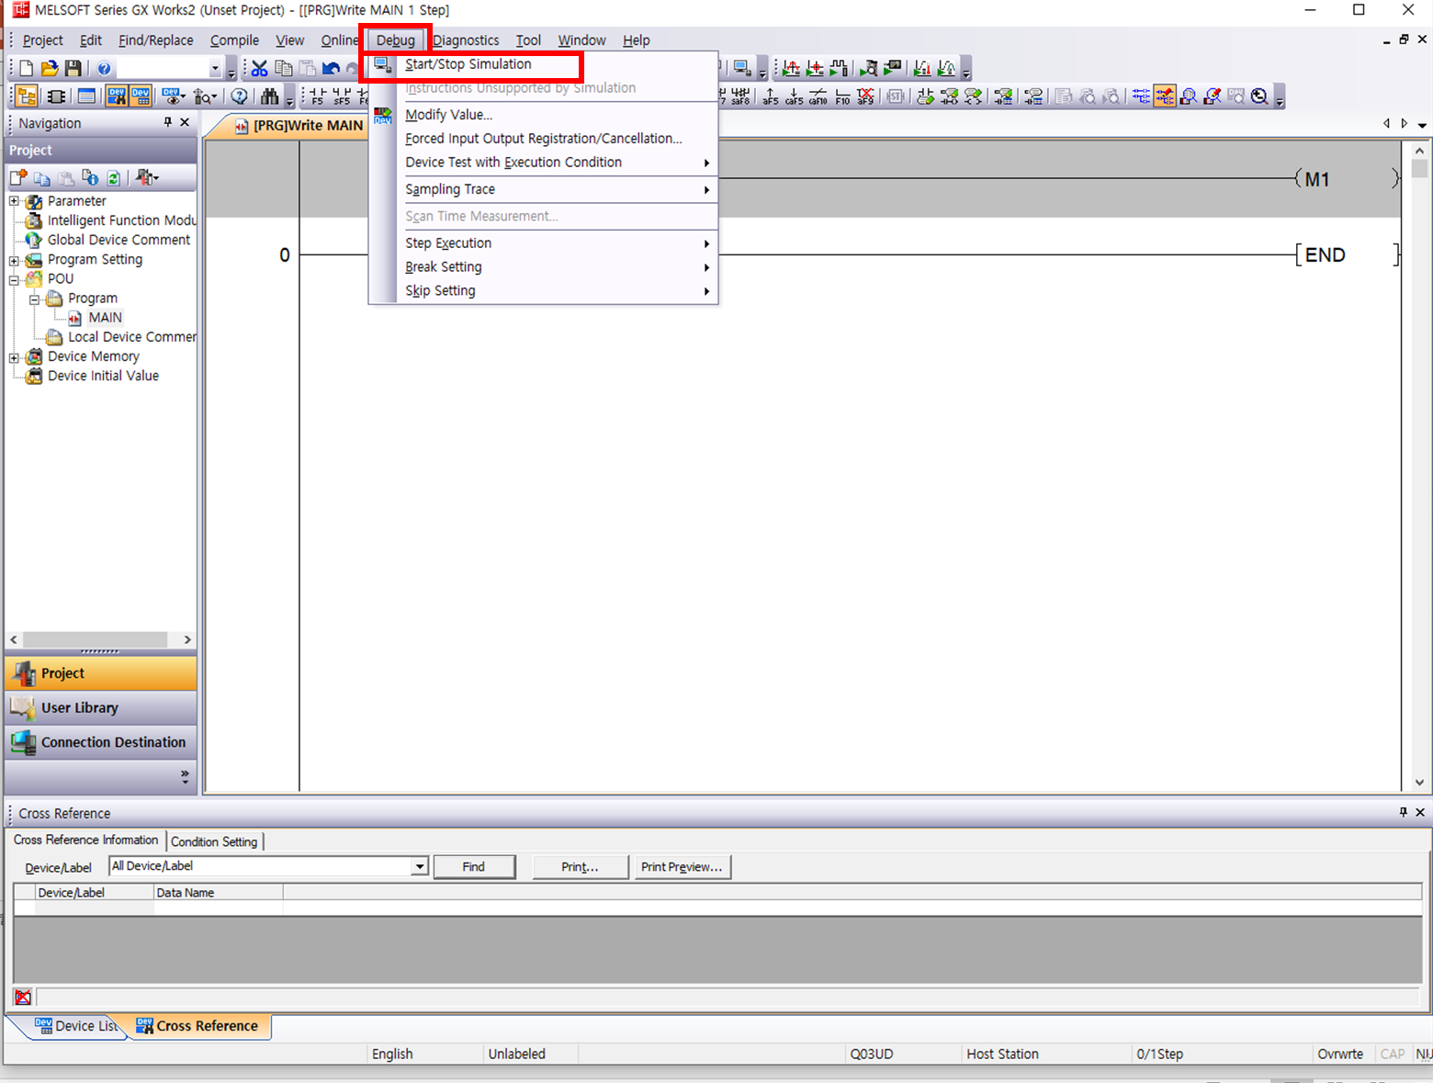Click the saF8 falling pulse branch icon
Viewport: 1433px width, 1083px height.
pos(740,96)
